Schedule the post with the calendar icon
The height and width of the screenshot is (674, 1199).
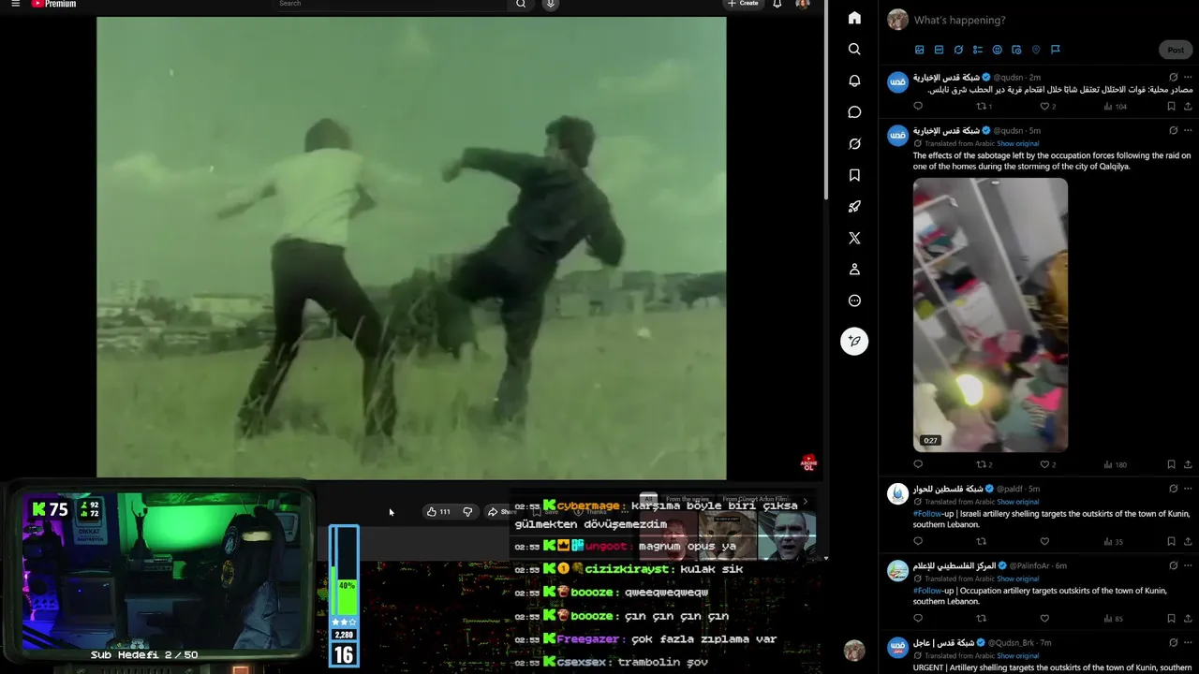(x=1016, y=50)
